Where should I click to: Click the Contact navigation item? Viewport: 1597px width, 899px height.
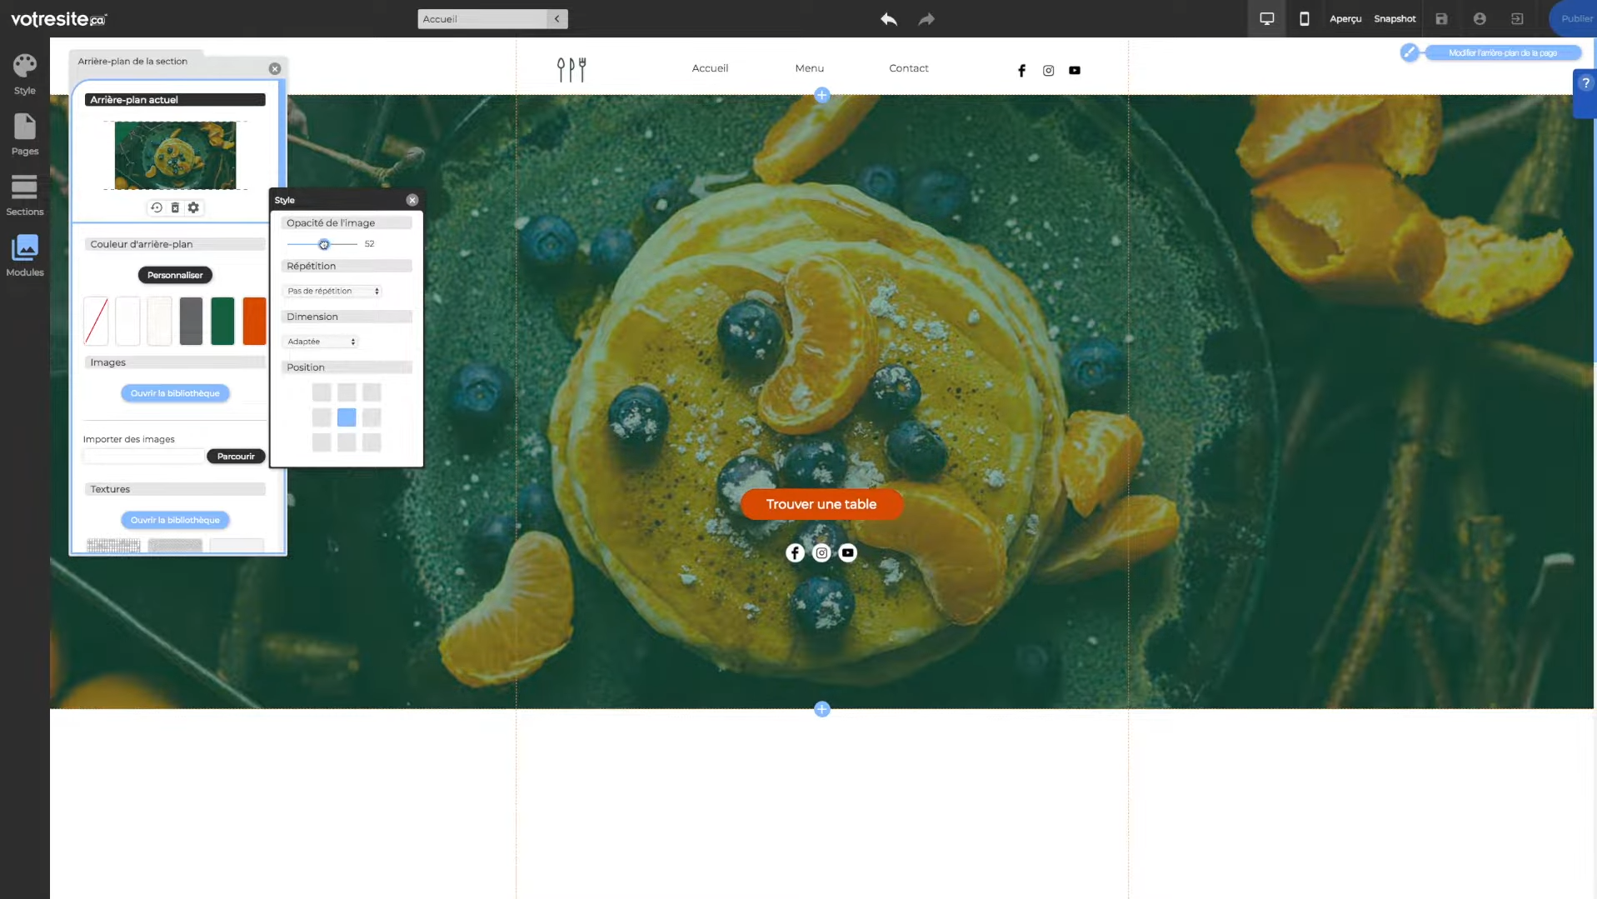click(908, 68)
